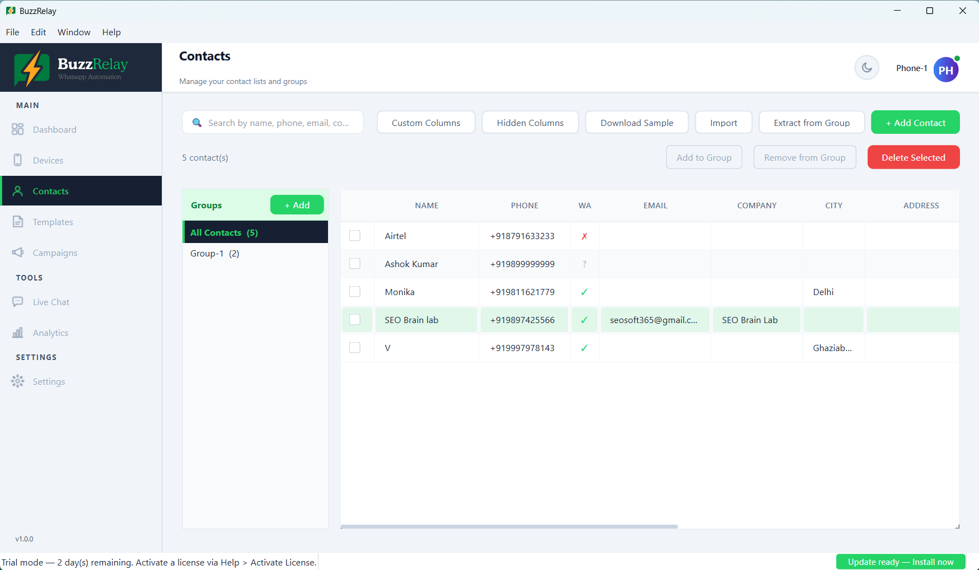The image size is (979, 570).
Task: Select All Contacts (5) group
Action: tap(255, 232)
